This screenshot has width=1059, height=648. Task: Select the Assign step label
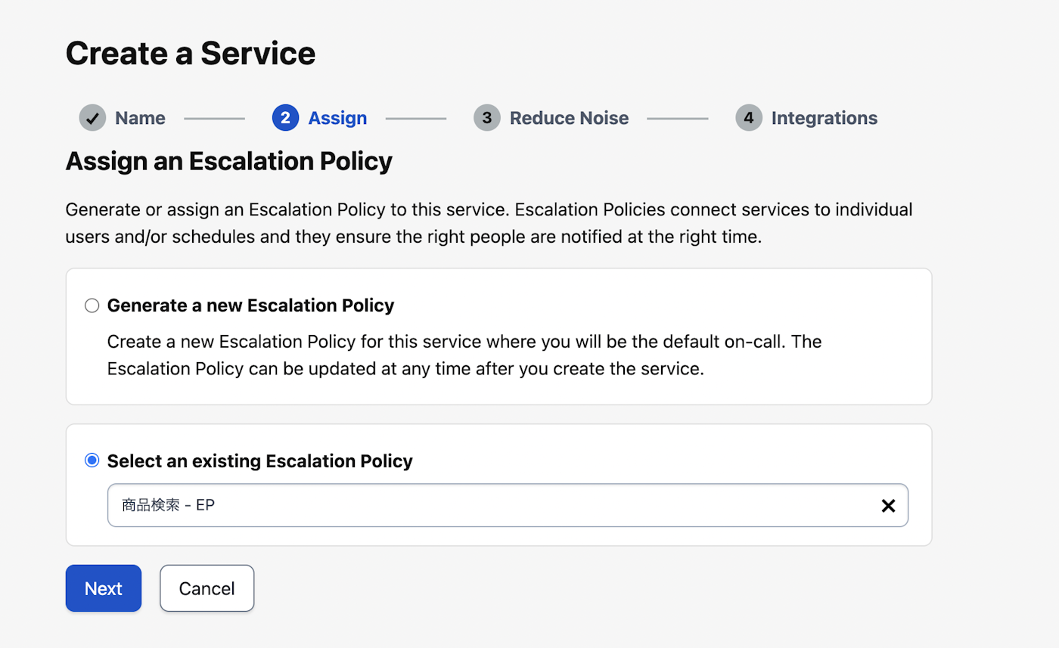[x=337, y=118]
